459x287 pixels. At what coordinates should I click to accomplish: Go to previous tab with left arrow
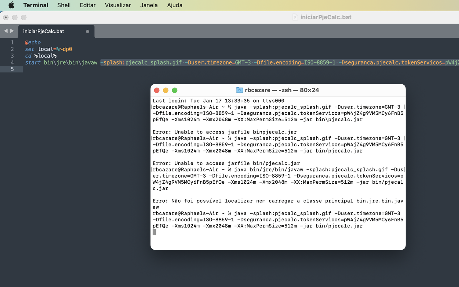point(5,31)
